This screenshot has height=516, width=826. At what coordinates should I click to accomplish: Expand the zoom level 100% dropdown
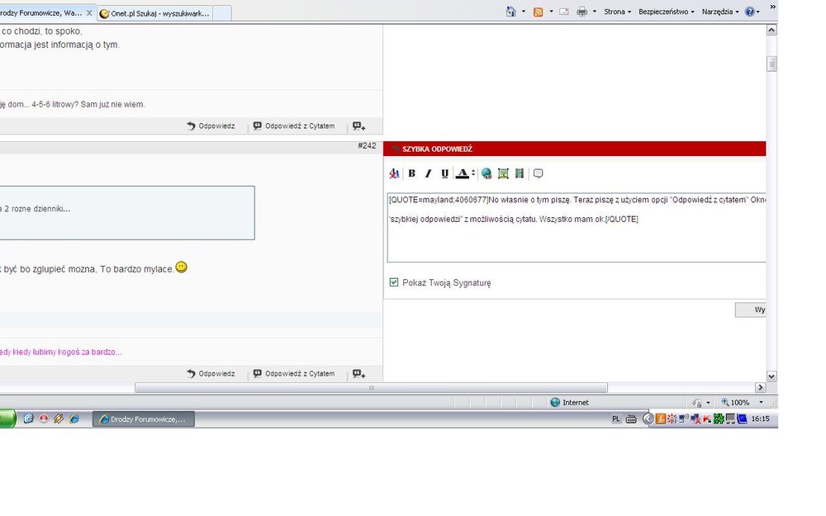coord(761,403)
